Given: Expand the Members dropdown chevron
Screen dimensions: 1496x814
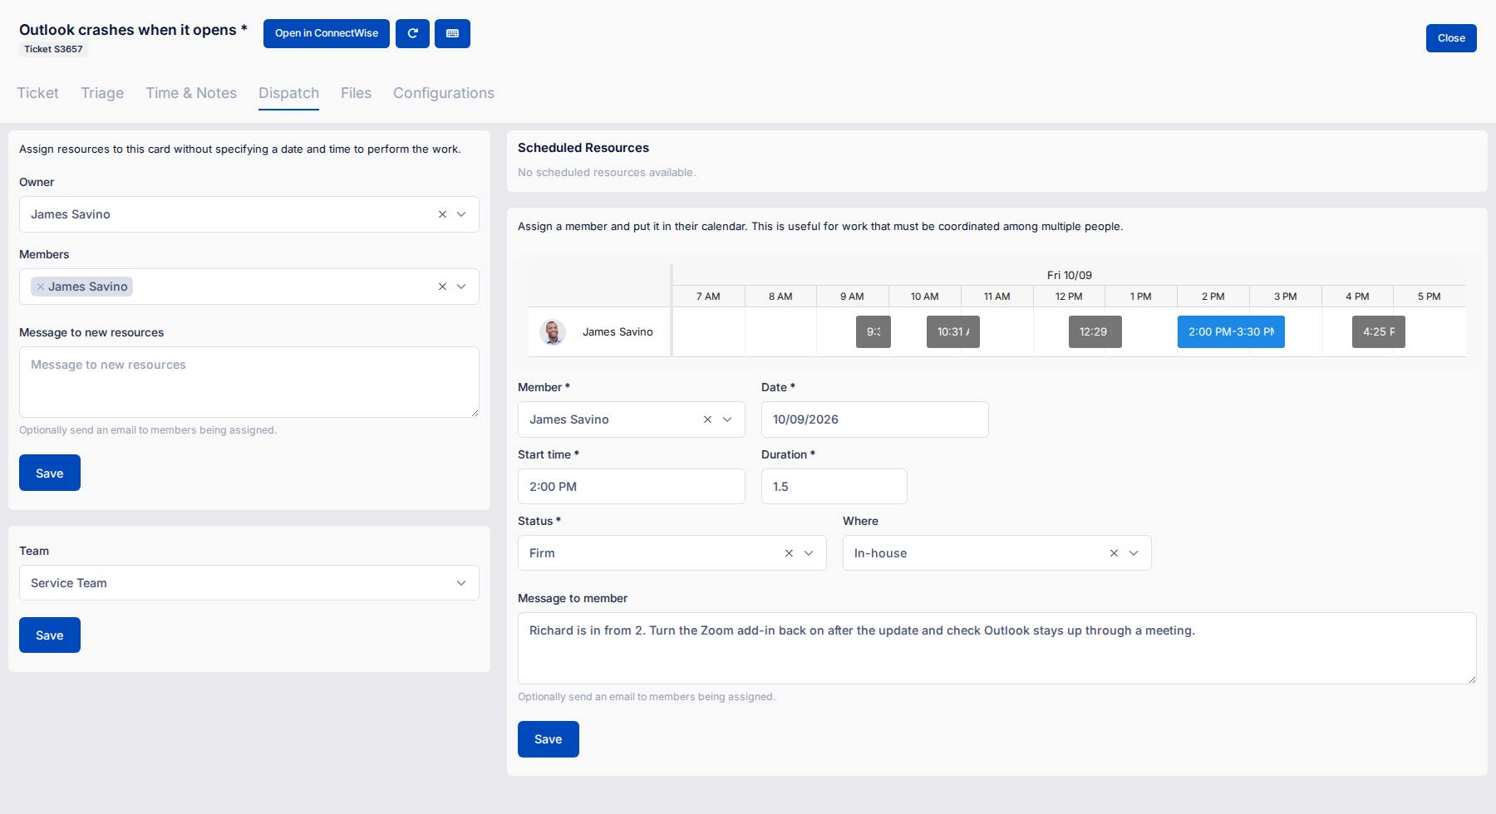Looking at the screenshot, I should [x=461, y=287].
